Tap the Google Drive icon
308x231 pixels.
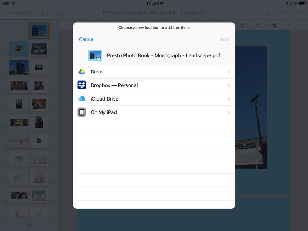(82, 72)
